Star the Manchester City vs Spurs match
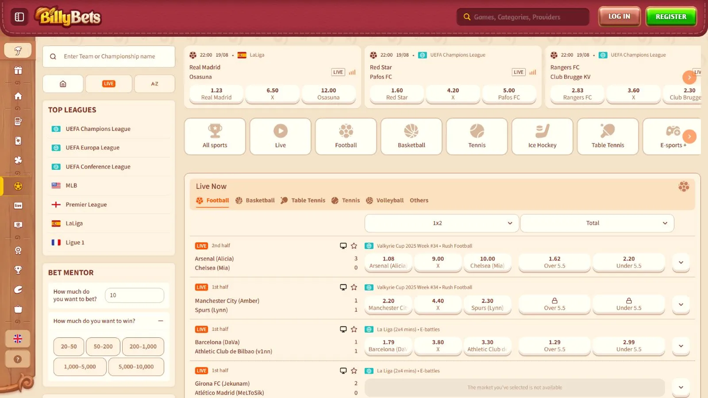The image size is (708, 398). [x=354, y=287]
